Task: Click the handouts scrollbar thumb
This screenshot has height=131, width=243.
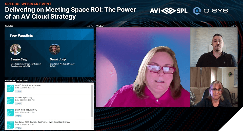Action: 92,101
